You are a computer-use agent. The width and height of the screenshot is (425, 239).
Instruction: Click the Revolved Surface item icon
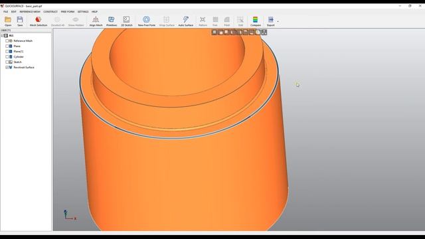point(11,67)
